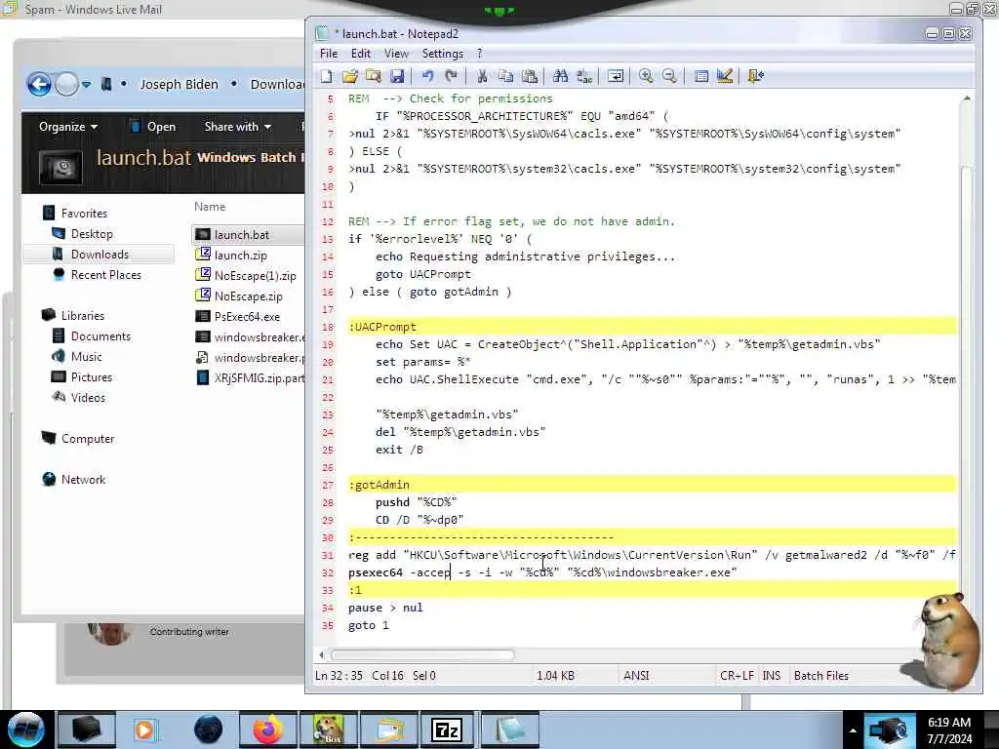The image size is (999, 749).
Task: Select Network in the navigation pane
Action: tap(84, 480)
